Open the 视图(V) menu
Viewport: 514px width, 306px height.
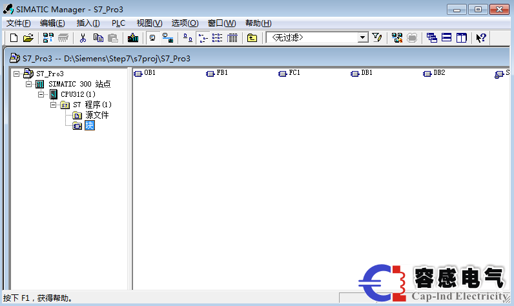[x=149, y=23]
